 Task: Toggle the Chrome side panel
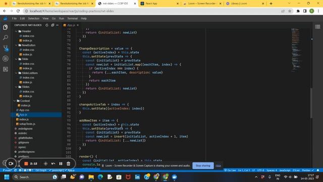pos(305,11)
